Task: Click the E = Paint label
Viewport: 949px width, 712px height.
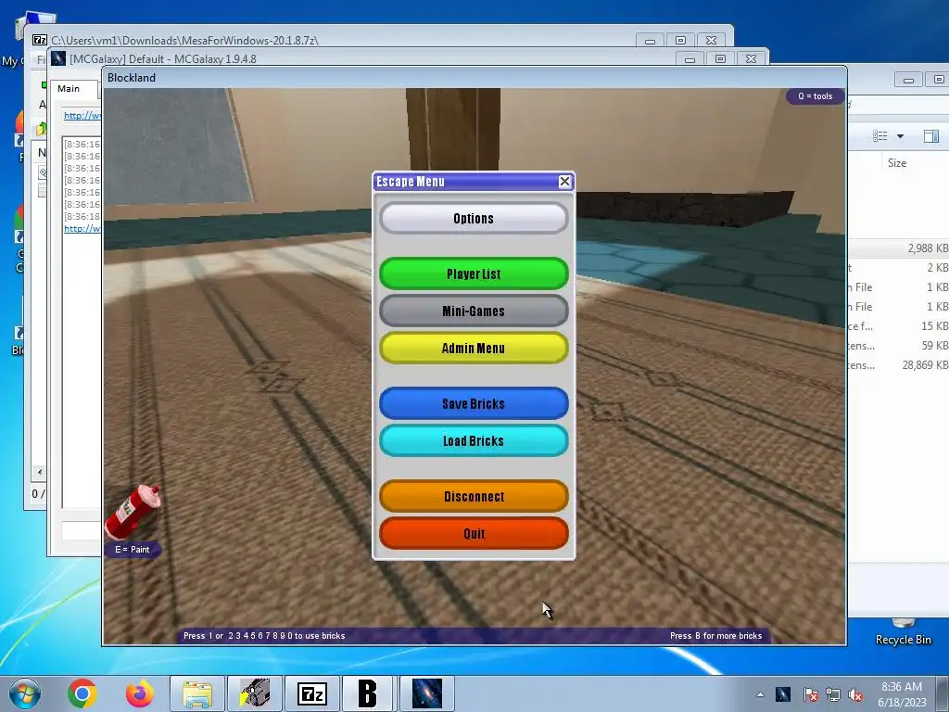Action: click(x=132, y=550)
